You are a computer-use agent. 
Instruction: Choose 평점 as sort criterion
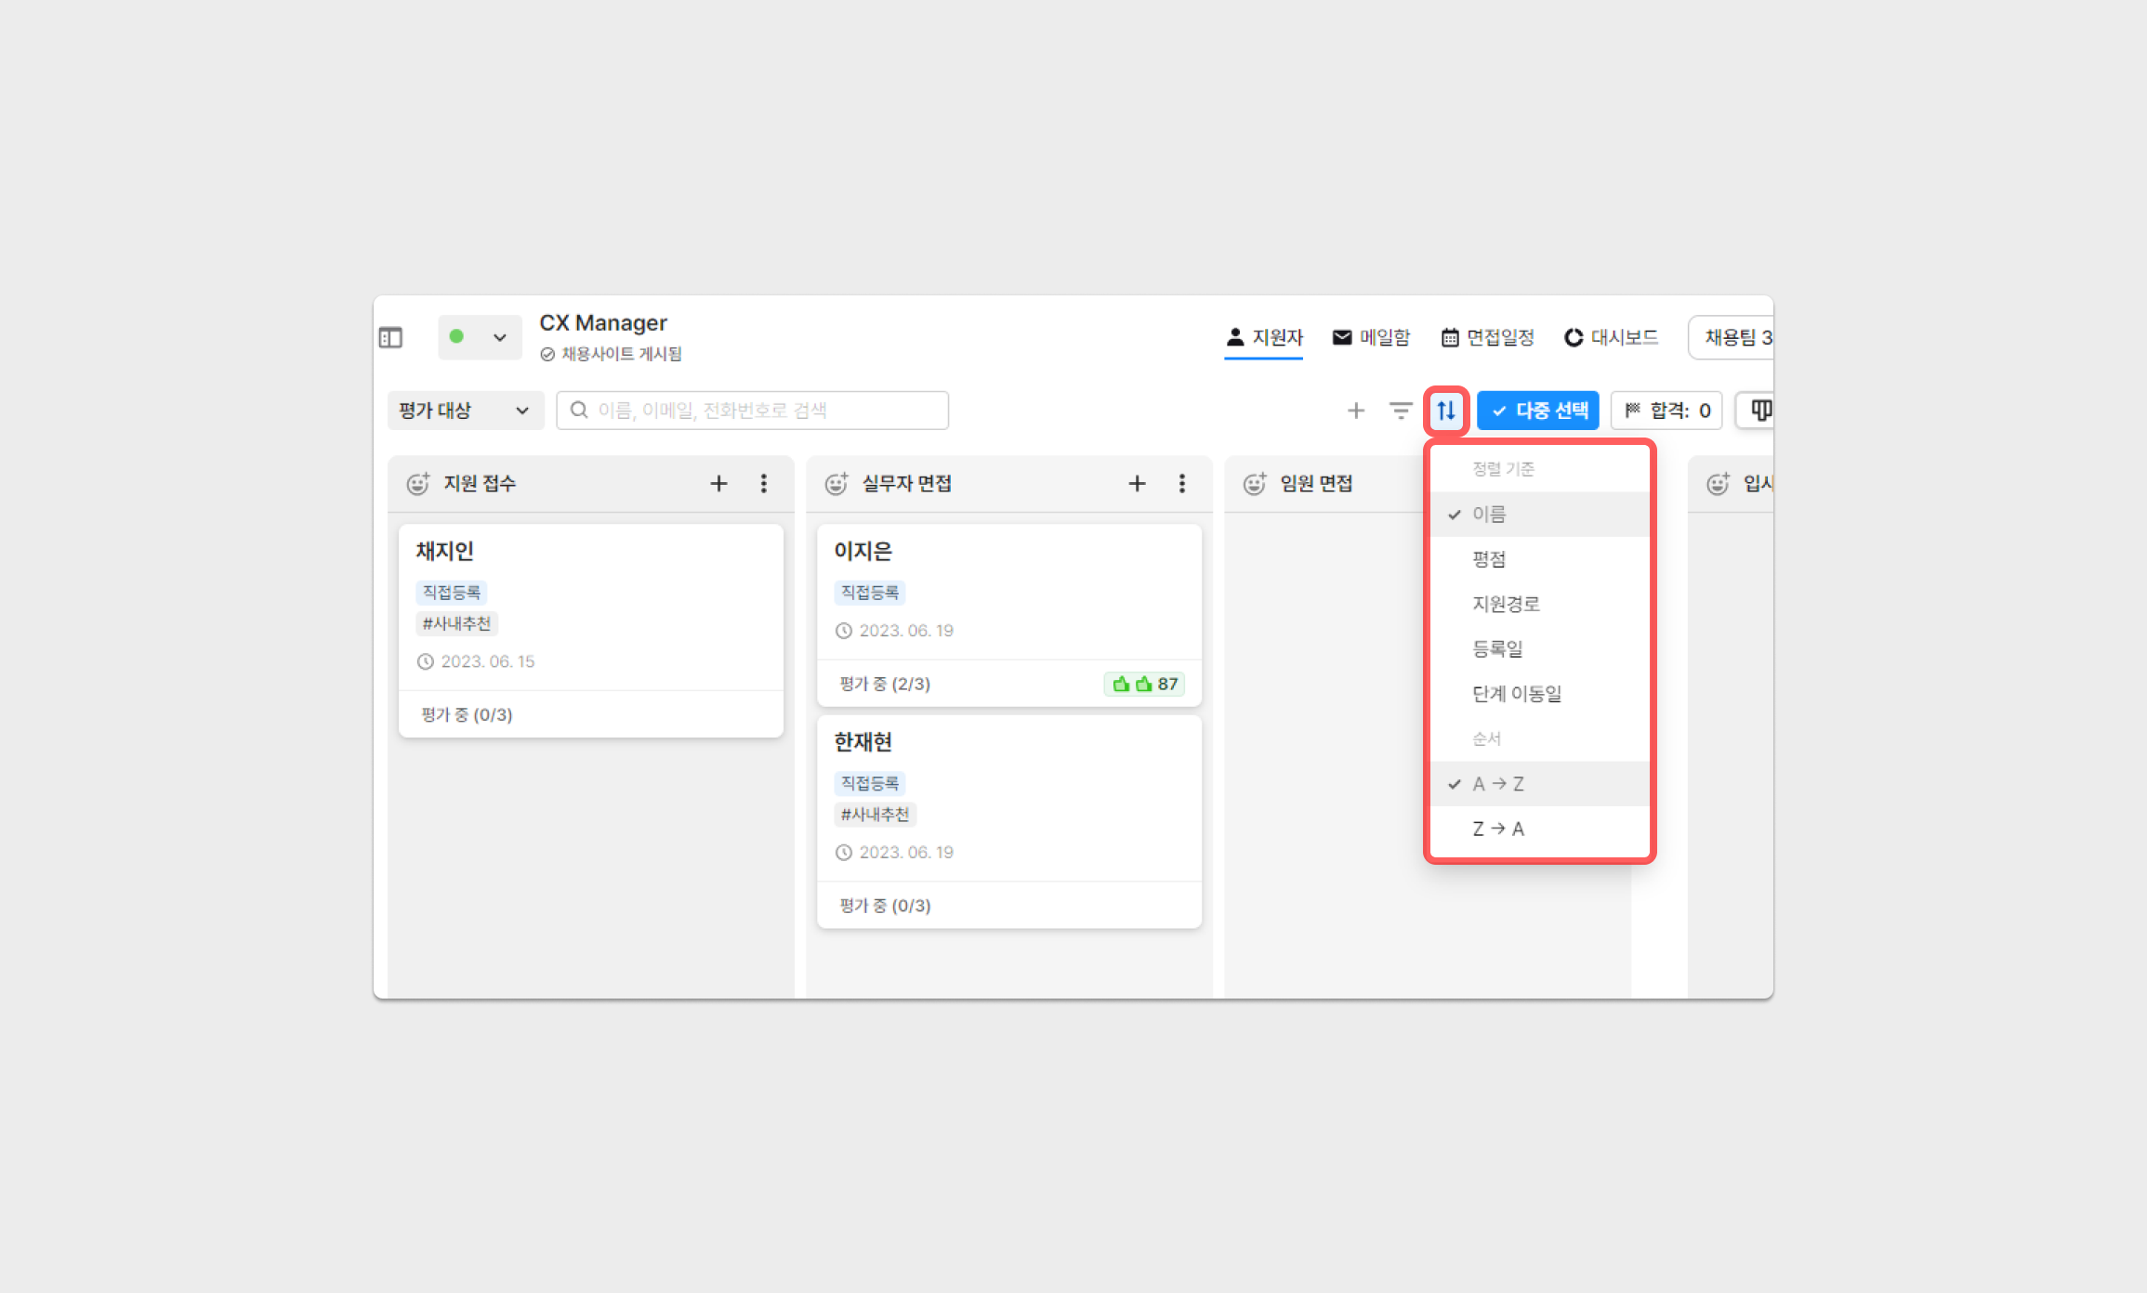[1489, 559]
